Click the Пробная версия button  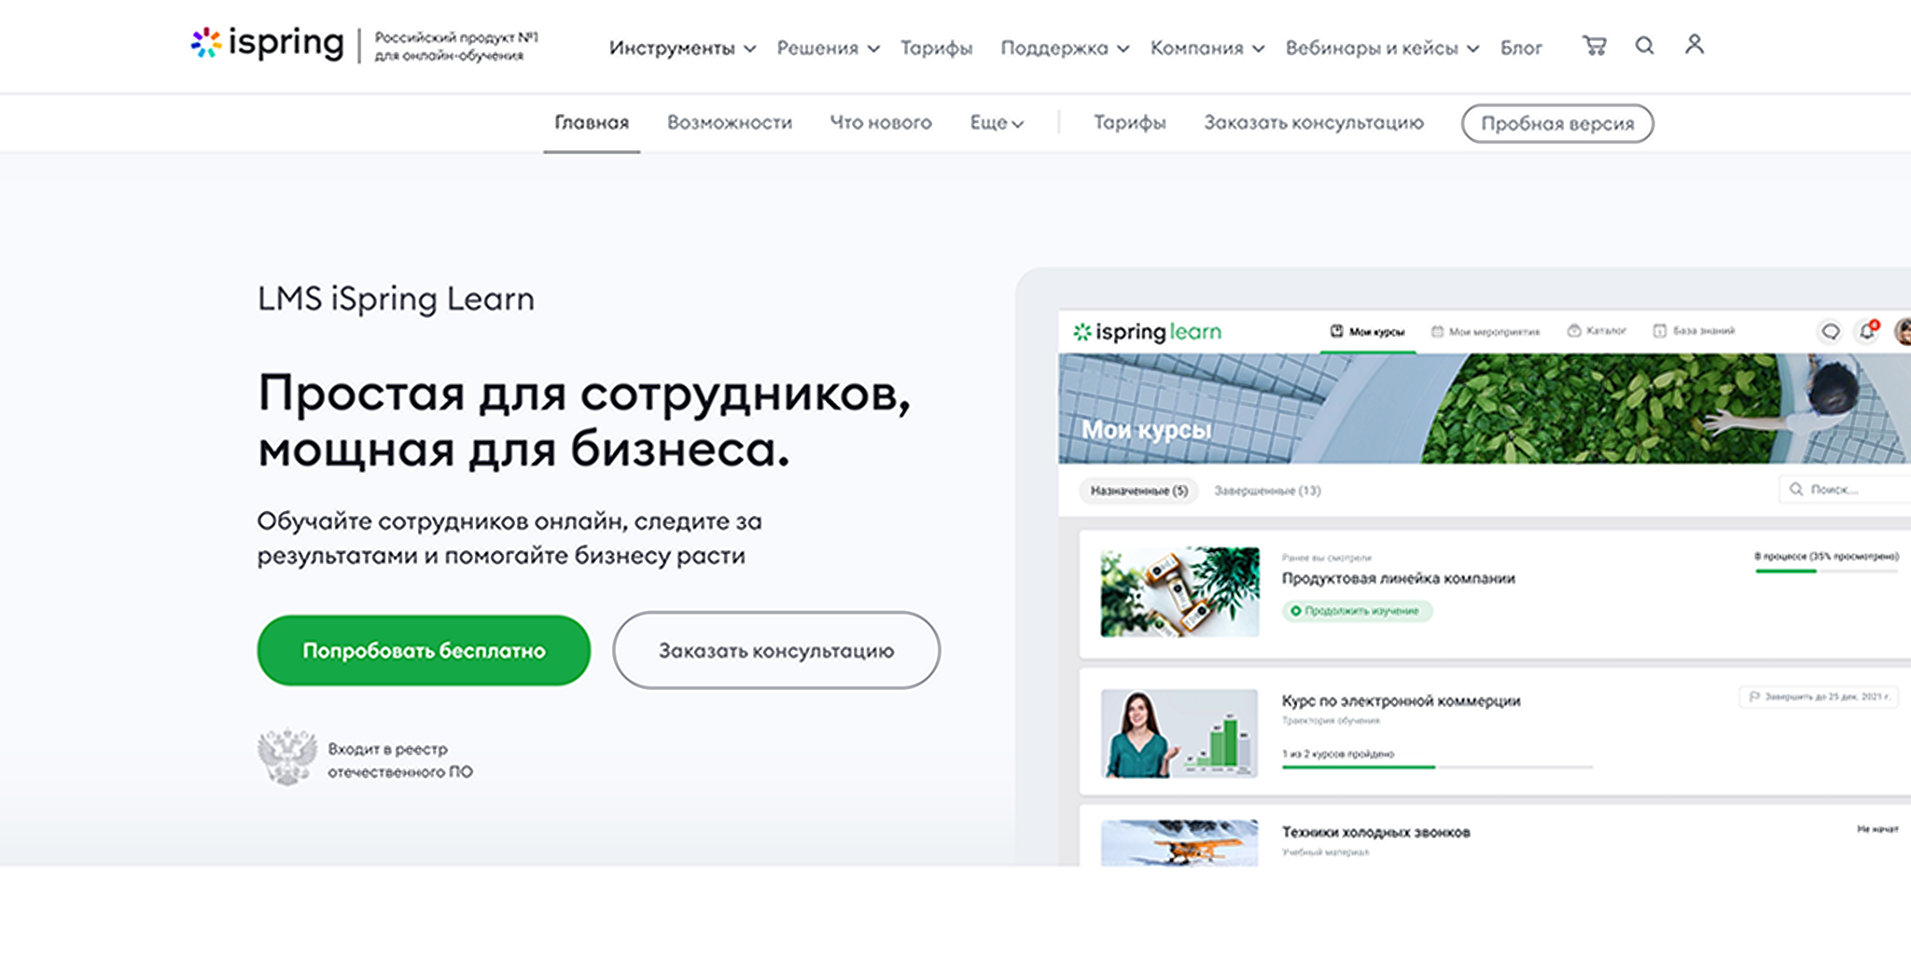click(1556, 124)
